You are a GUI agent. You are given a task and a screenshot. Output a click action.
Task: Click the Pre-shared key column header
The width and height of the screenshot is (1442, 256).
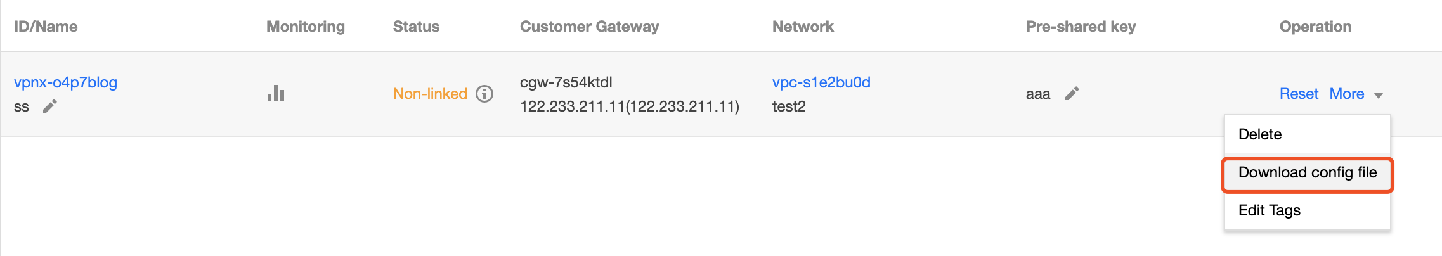click(x=1081, y=27)
